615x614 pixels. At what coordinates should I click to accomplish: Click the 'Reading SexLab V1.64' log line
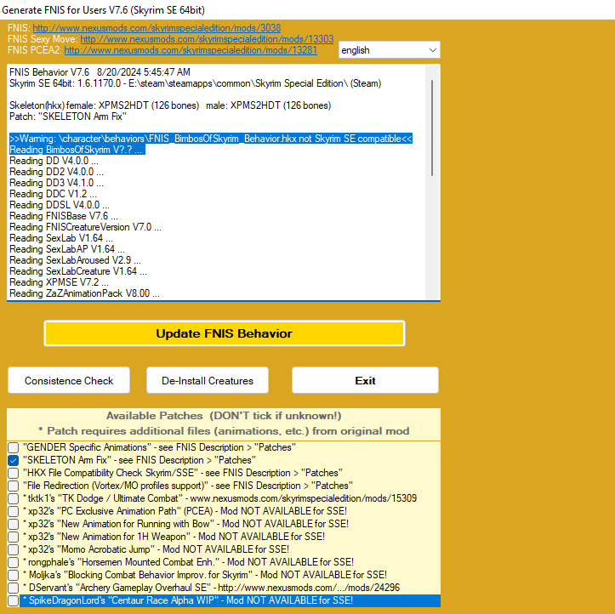[x=61, y=238]
